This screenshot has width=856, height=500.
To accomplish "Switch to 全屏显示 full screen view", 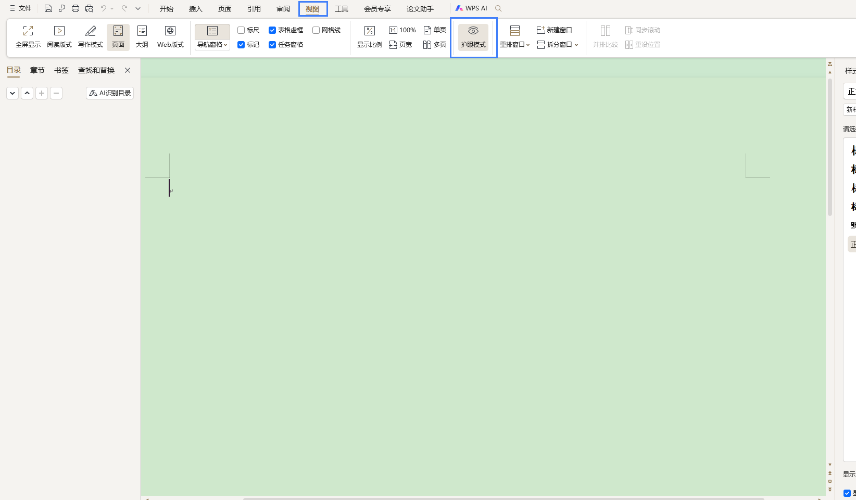I will (28, 37).
